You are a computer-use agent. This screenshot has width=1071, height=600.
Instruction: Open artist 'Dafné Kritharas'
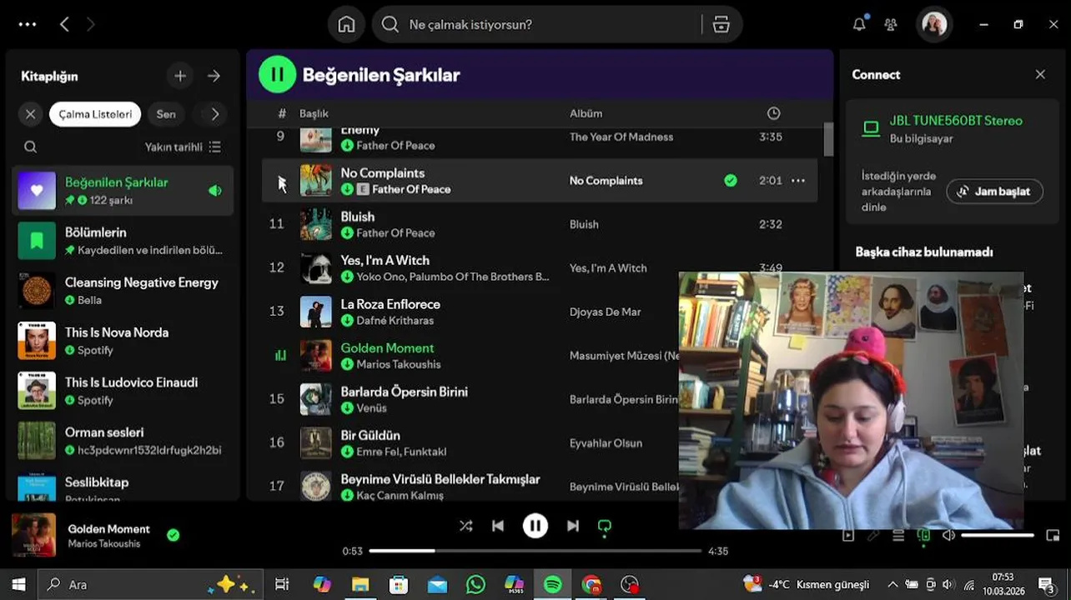(395, 321)
